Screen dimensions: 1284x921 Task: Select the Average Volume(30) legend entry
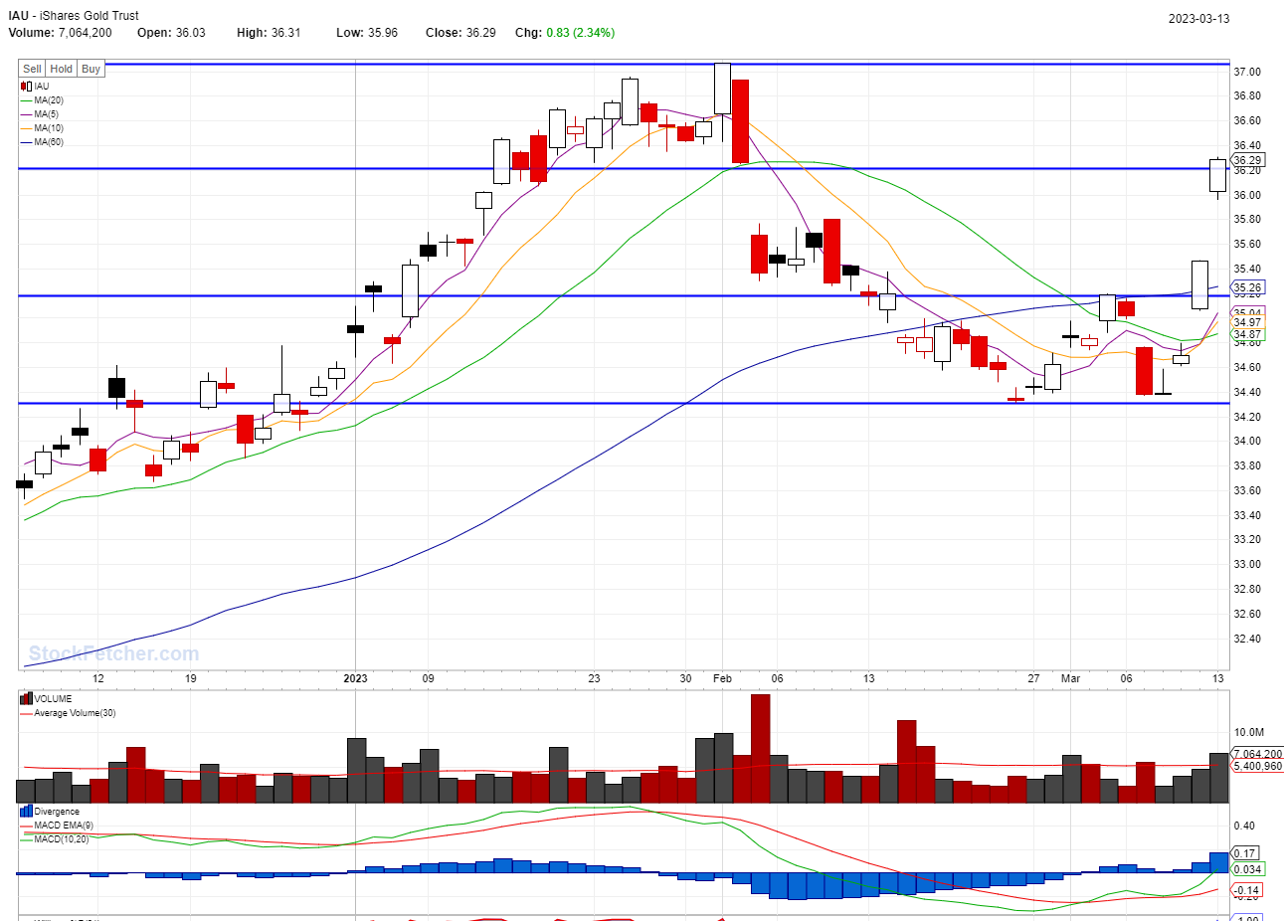click(68, 713)
